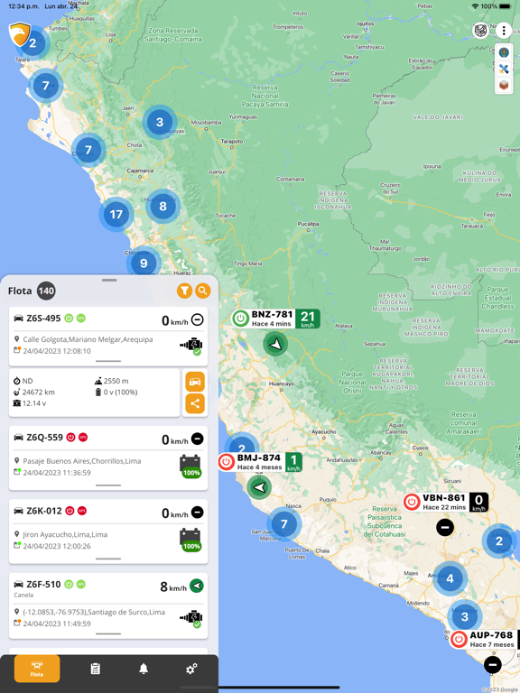The width and height of the screenshot is (520, 693).
Task: Open the settings gears tab
Action: pos(191,669)
